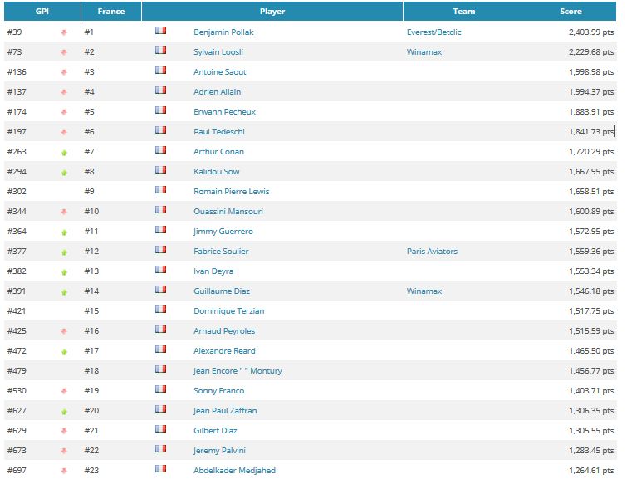The width and height of the screenshot is (627, 479).
Task: Click the flag icon beside Adrien Allain
Action: coord(161,90)
